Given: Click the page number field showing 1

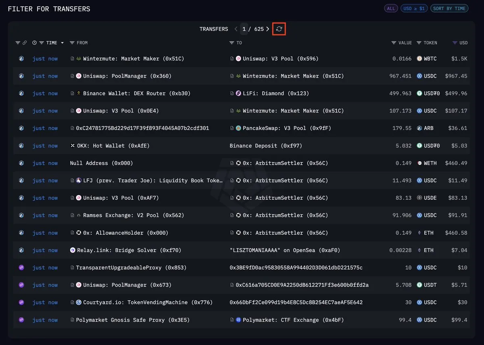Looking at the screenshot, I should tap(244, 29).
